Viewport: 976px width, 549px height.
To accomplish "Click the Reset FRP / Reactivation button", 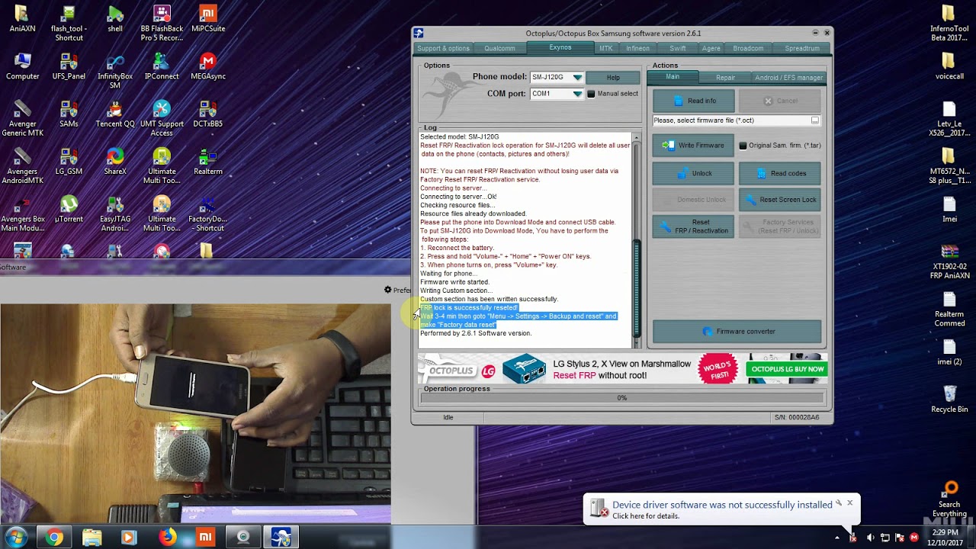I will pyautogui.click(x=693, y=226).
